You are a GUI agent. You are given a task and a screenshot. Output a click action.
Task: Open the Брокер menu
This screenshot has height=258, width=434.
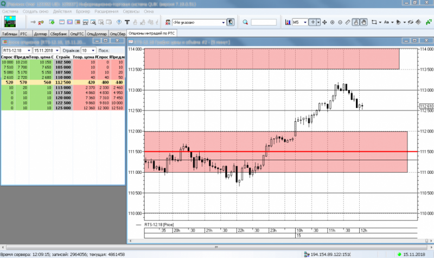[83, 11]
